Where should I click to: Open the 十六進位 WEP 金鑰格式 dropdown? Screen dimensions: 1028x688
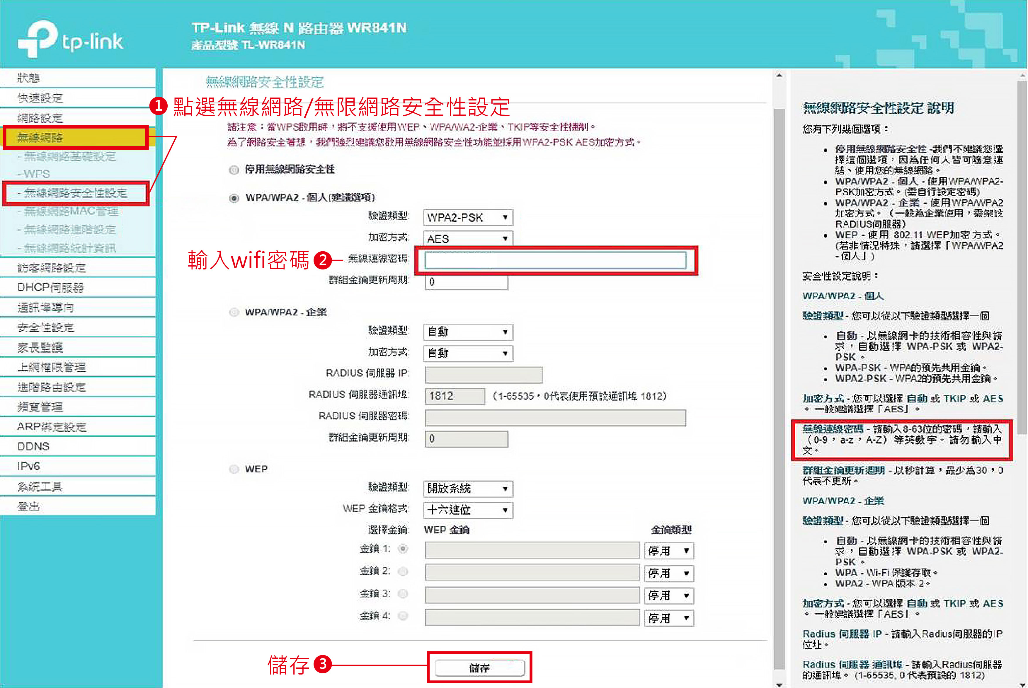468,510
